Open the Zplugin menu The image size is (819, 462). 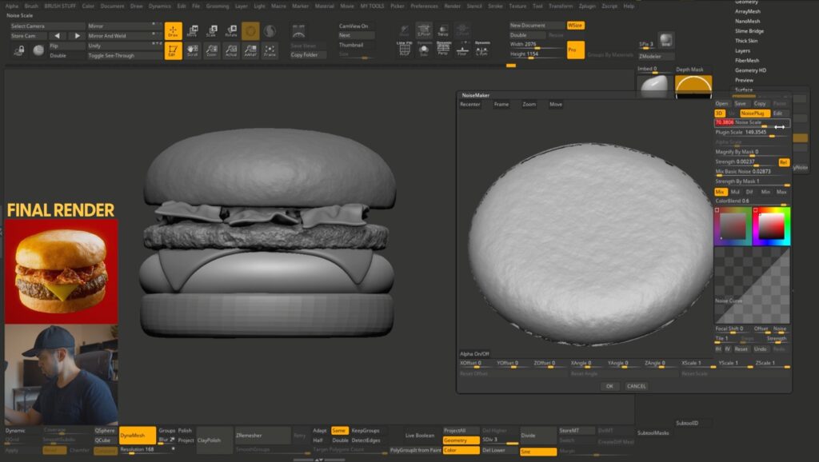click(587, 6)
